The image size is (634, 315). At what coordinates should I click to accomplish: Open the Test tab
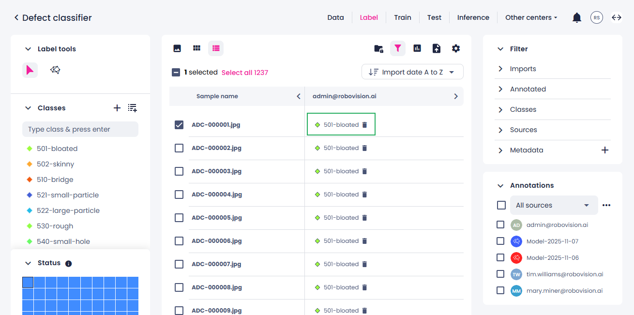point(434,17)
